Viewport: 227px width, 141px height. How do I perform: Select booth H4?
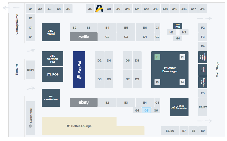178,38
